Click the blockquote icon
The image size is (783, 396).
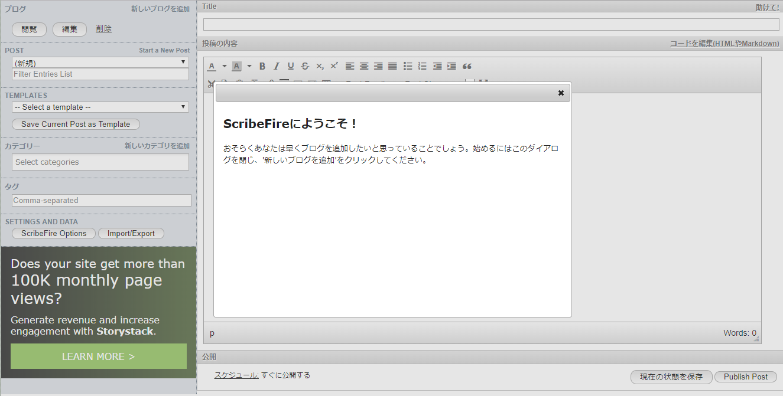pyautogui.click(x=467, y=66)
